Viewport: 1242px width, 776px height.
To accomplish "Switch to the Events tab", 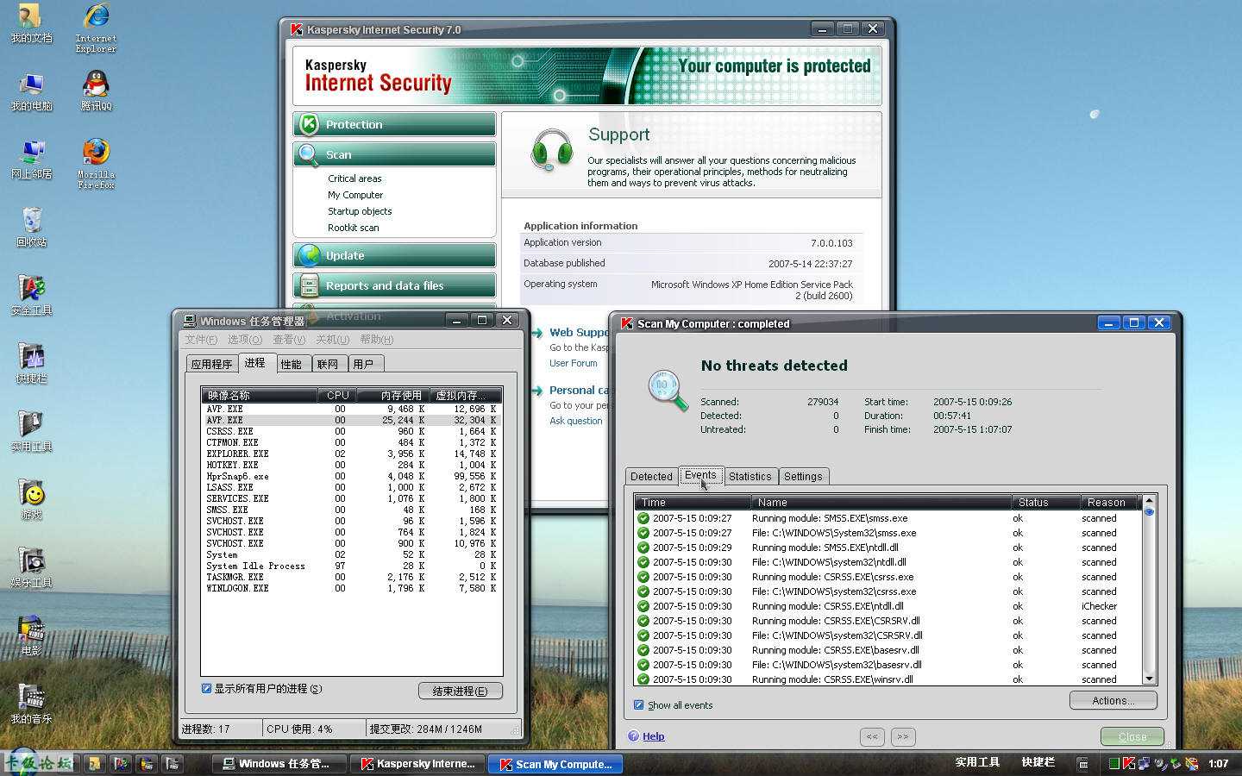I will click(x=700, y=475).
